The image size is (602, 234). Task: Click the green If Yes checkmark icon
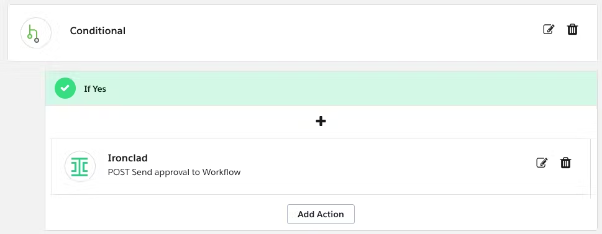click(x=65, y=88)
